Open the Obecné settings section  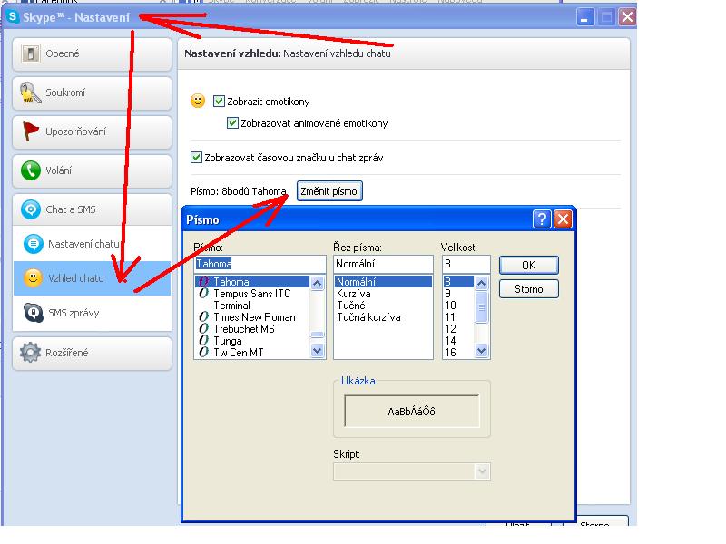[92, 54]
